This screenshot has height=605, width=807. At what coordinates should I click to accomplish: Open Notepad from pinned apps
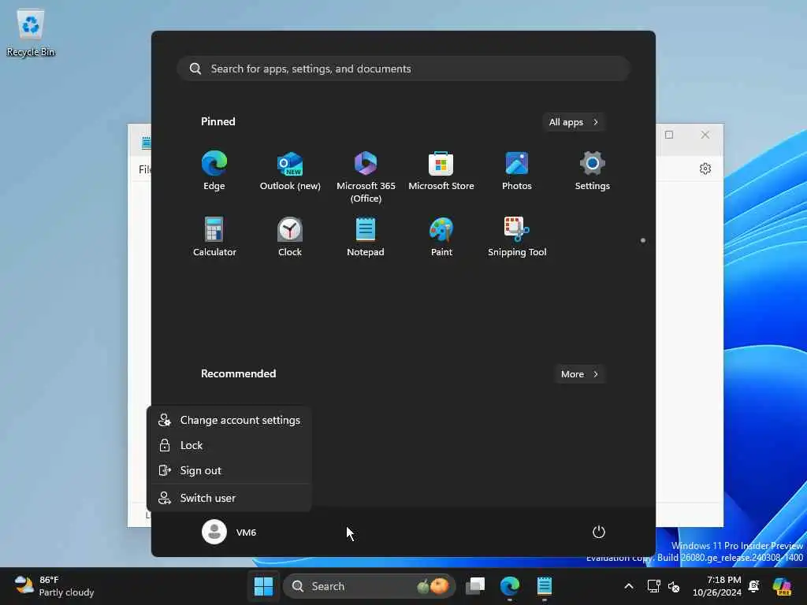[366, 236]
